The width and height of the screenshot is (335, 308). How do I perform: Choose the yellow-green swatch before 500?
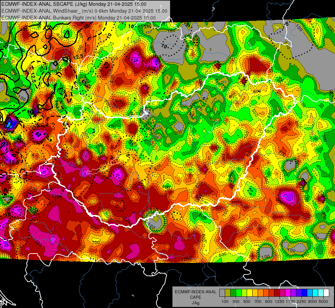pyautogui.click(x=244, y=293)
